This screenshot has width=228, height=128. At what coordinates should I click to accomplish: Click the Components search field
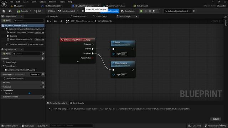[x=28, y=21]
